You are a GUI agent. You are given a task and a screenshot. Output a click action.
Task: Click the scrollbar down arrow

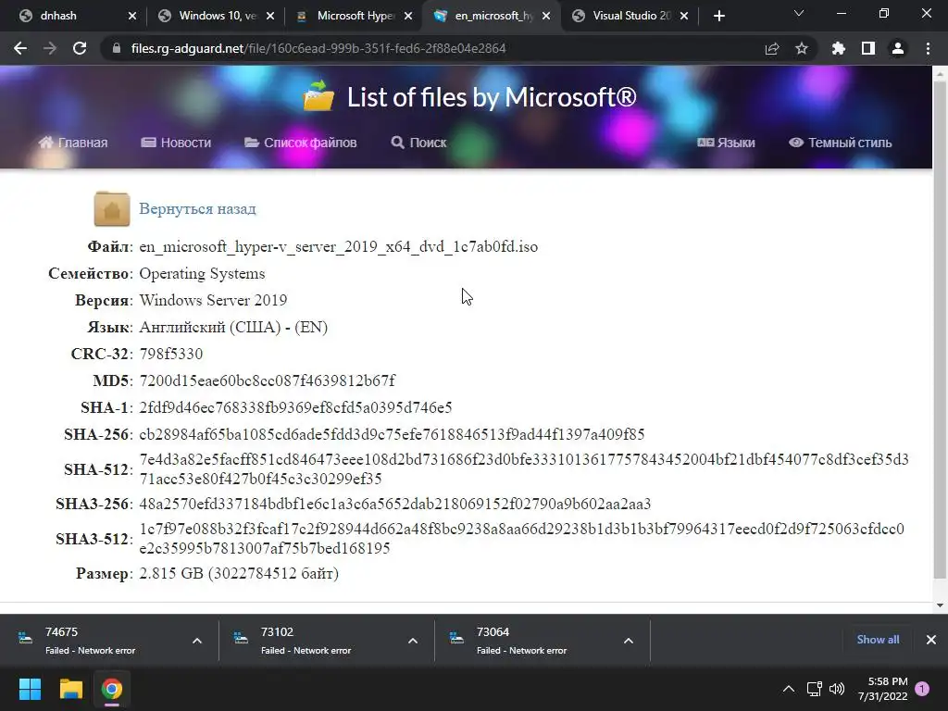coord(941,605)
